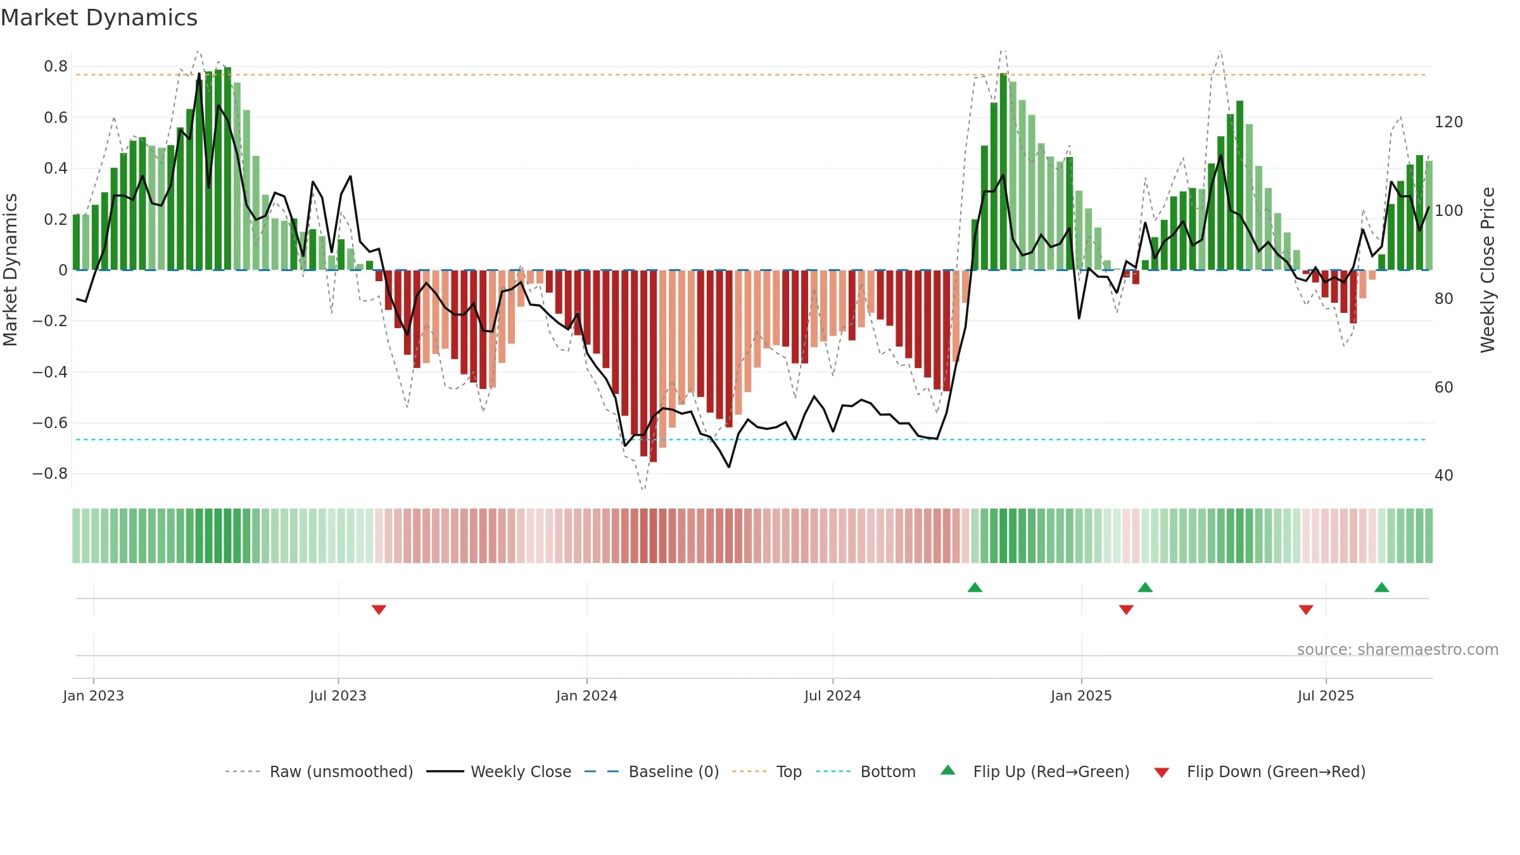Click the Market Dynamics chart title
The height and width of the screenshot is (855, 1520).
[x=99, y=18]
